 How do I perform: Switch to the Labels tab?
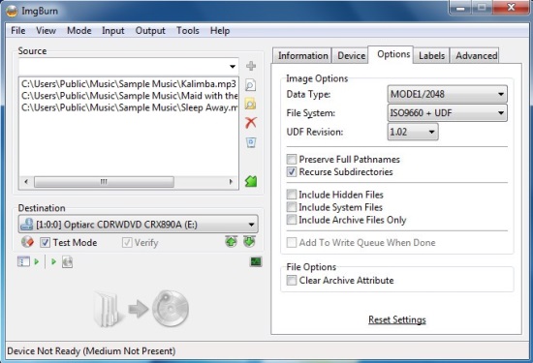click(x=431, y=56)
